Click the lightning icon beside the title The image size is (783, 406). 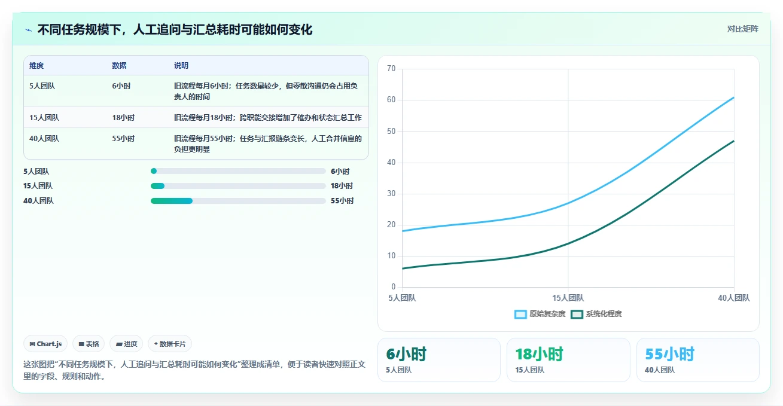[29, 30]
